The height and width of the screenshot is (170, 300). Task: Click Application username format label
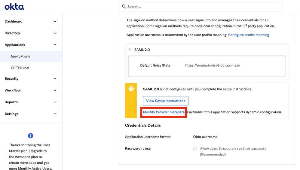[148, 137]
